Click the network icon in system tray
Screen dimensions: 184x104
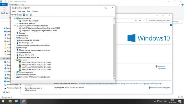pyautogui.click(x=158, y=101)
